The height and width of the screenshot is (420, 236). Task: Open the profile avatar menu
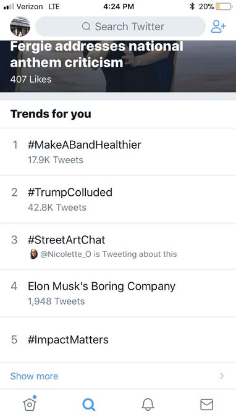coord(20,26)
